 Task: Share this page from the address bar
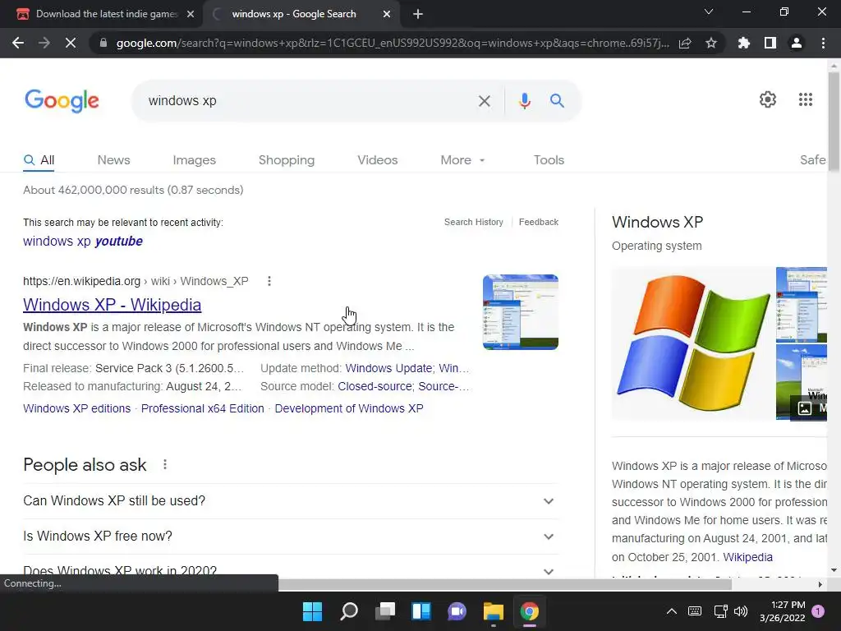[685, 43]
